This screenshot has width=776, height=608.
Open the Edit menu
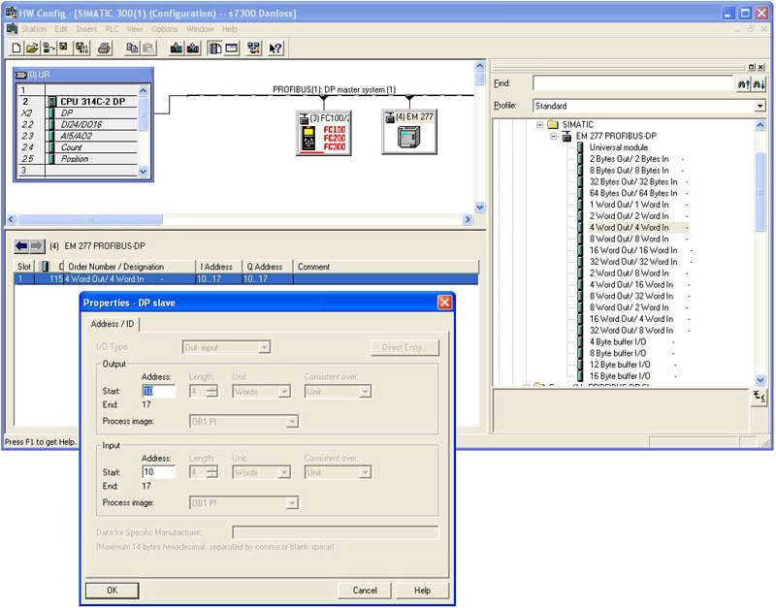click(61, 29)
